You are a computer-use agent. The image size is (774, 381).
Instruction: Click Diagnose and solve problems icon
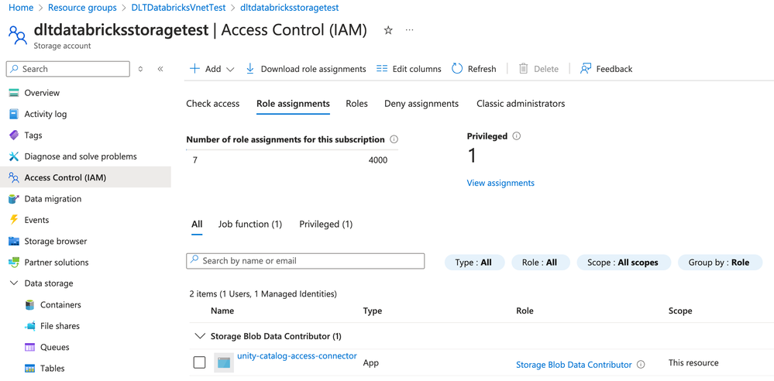[x=14, y=156]
